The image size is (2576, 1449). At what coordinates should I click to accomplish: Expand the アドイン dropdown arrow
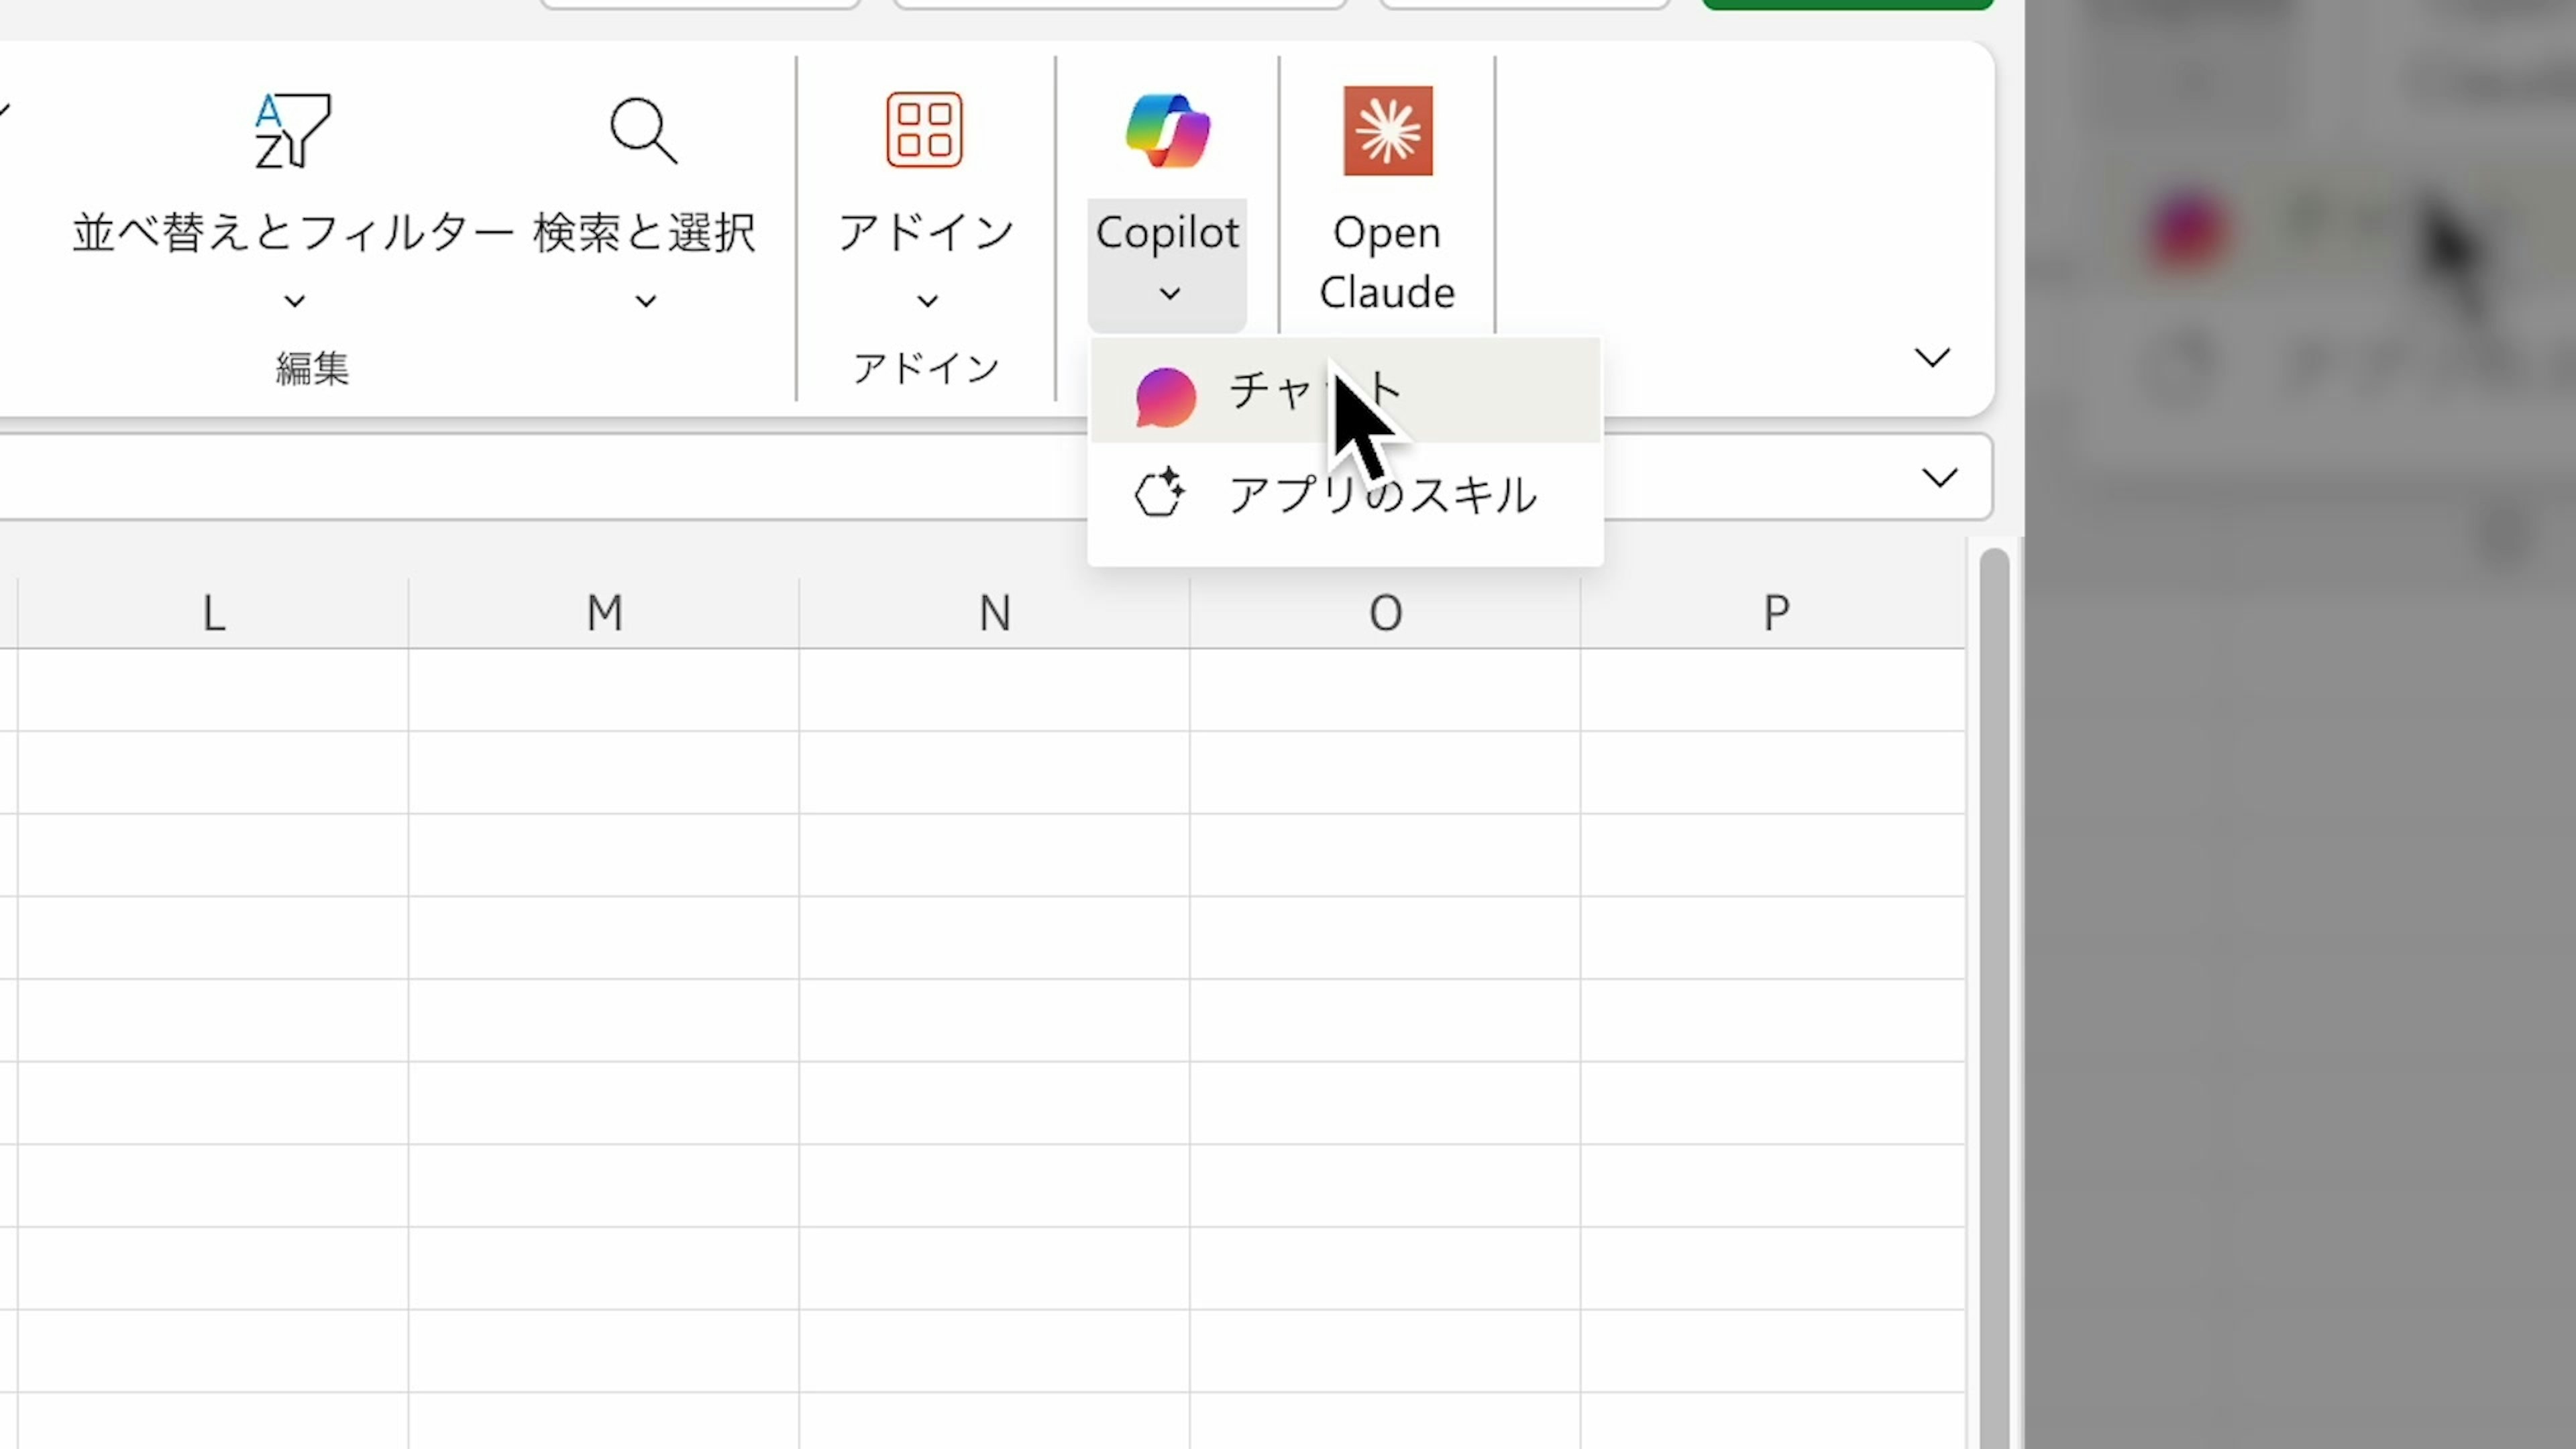(927, 301)
